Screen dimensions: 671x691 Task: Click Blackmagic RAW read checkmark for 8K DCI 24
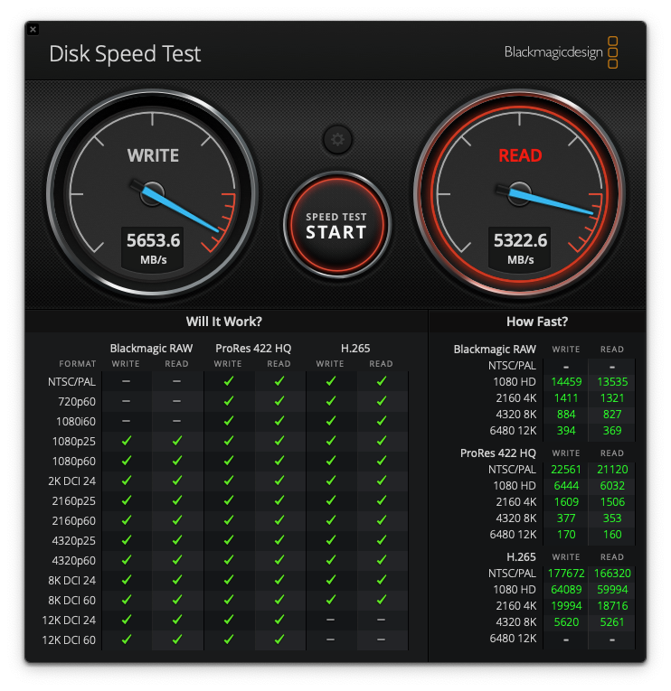tap(177, 580)
